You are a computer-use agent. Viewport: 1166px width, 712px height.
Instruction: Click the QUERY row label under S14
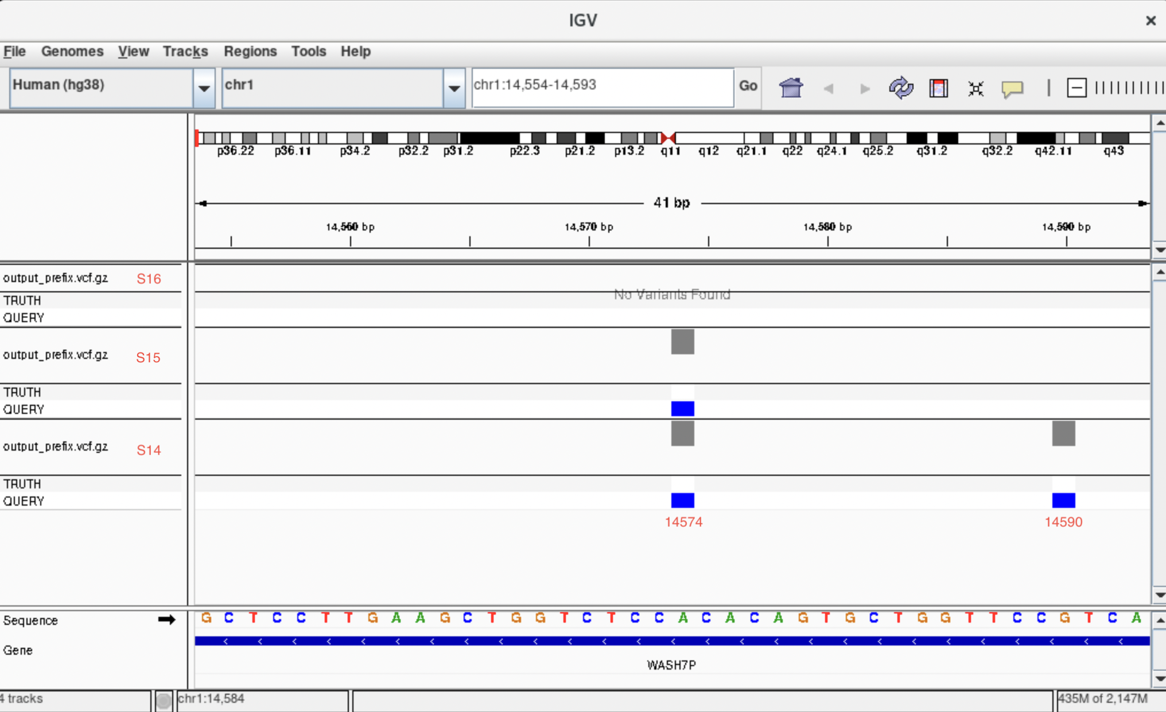(x=24, y=501)
